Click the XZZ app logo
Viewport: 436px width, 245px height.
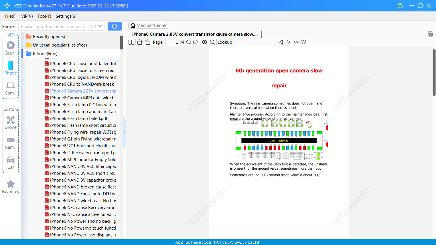click(7, 6)
